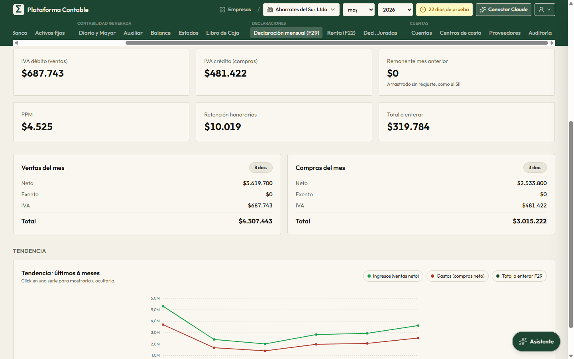Click the Plataforma Contable sigma logo

(19, 10)
